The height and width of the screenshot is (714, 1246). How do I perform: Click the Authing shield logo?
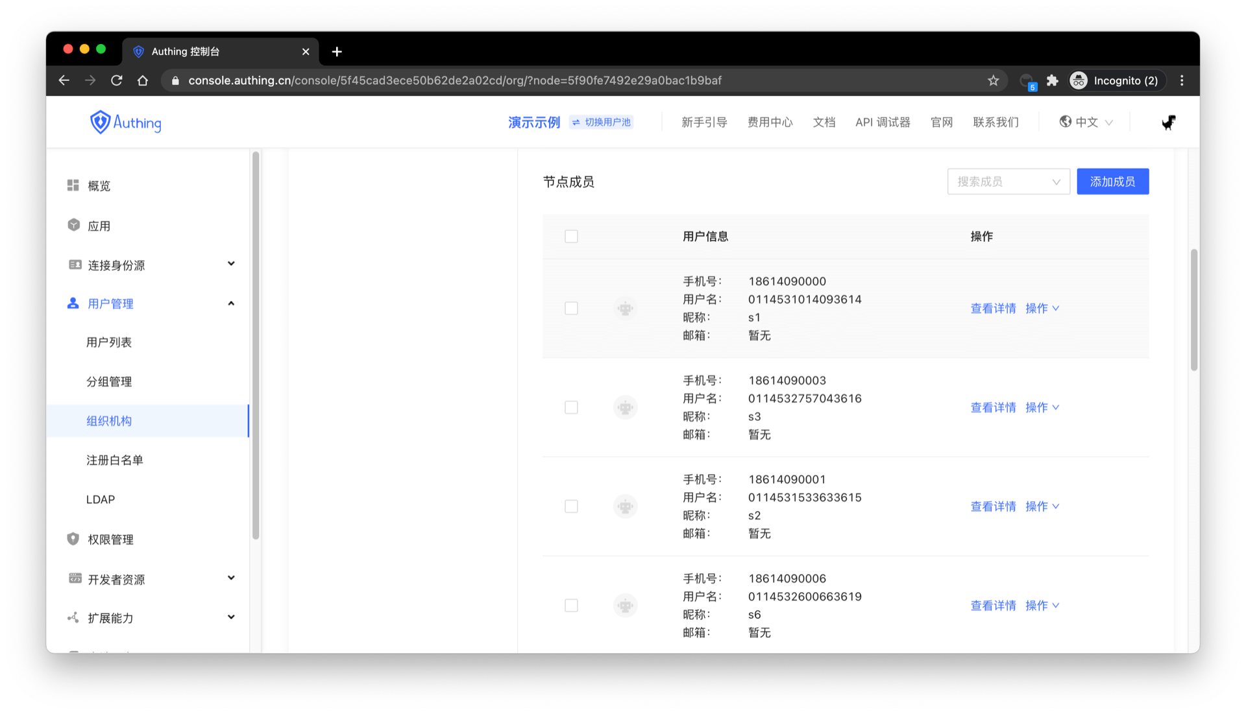click(101, 122)
